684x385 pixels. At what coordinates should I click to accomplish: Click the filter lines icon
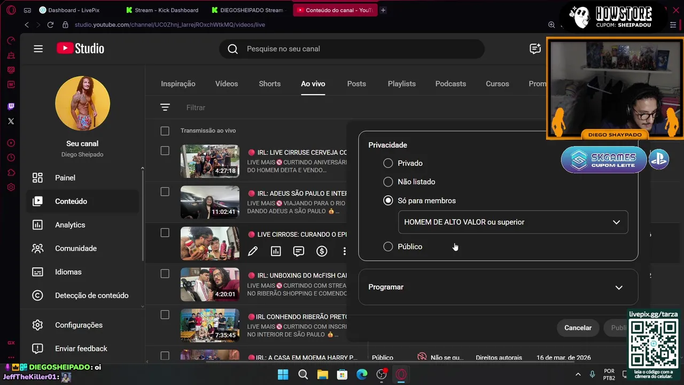(x=165, y=107)
